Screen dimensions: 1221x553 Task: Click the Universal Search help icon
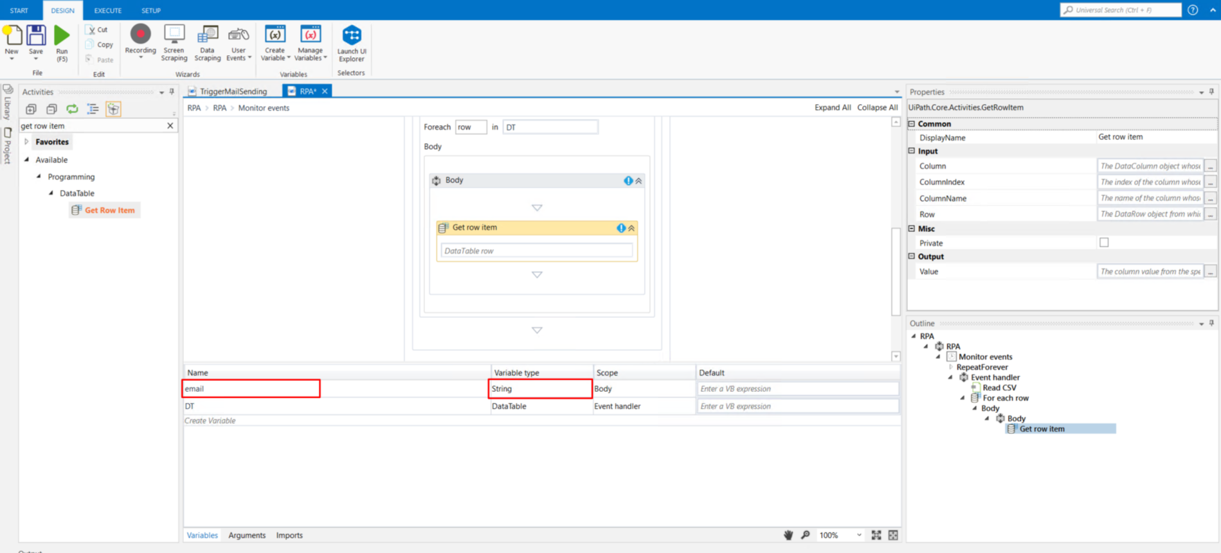1193,10
